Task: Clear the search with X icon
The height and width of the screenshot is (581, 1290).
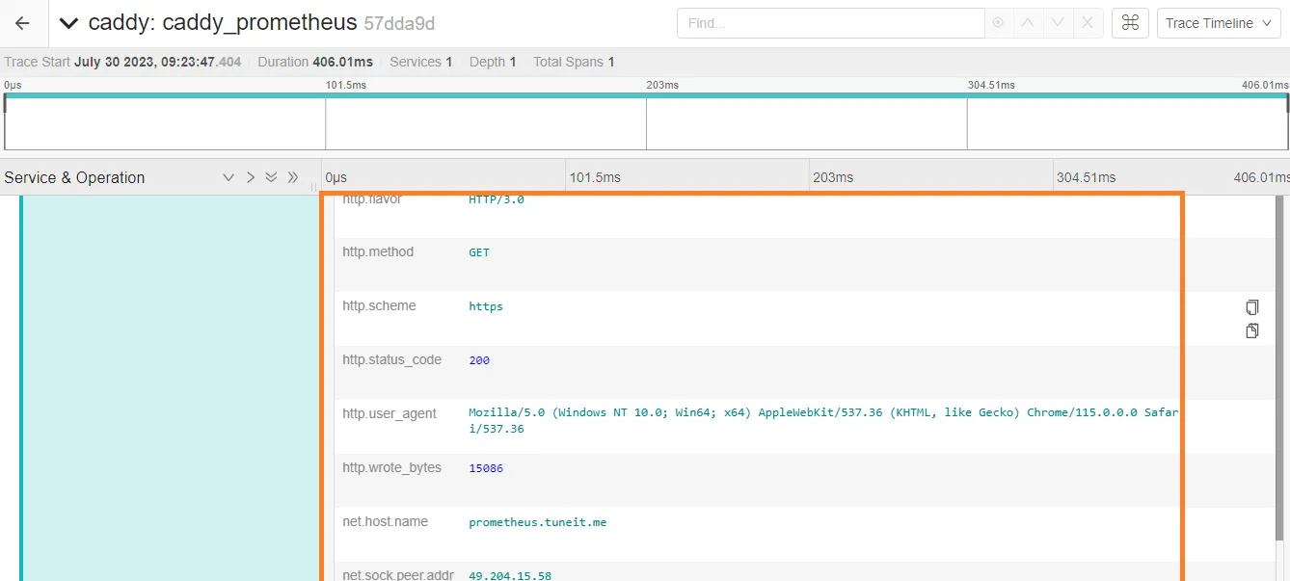Action: (1088, 23)
